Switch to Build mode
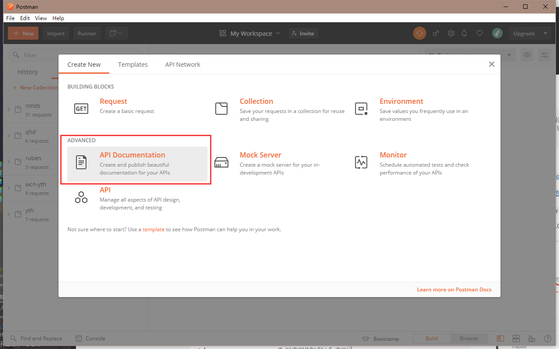Image resolution: width=559 pixels, height=349 pixels. pos(431,339)
